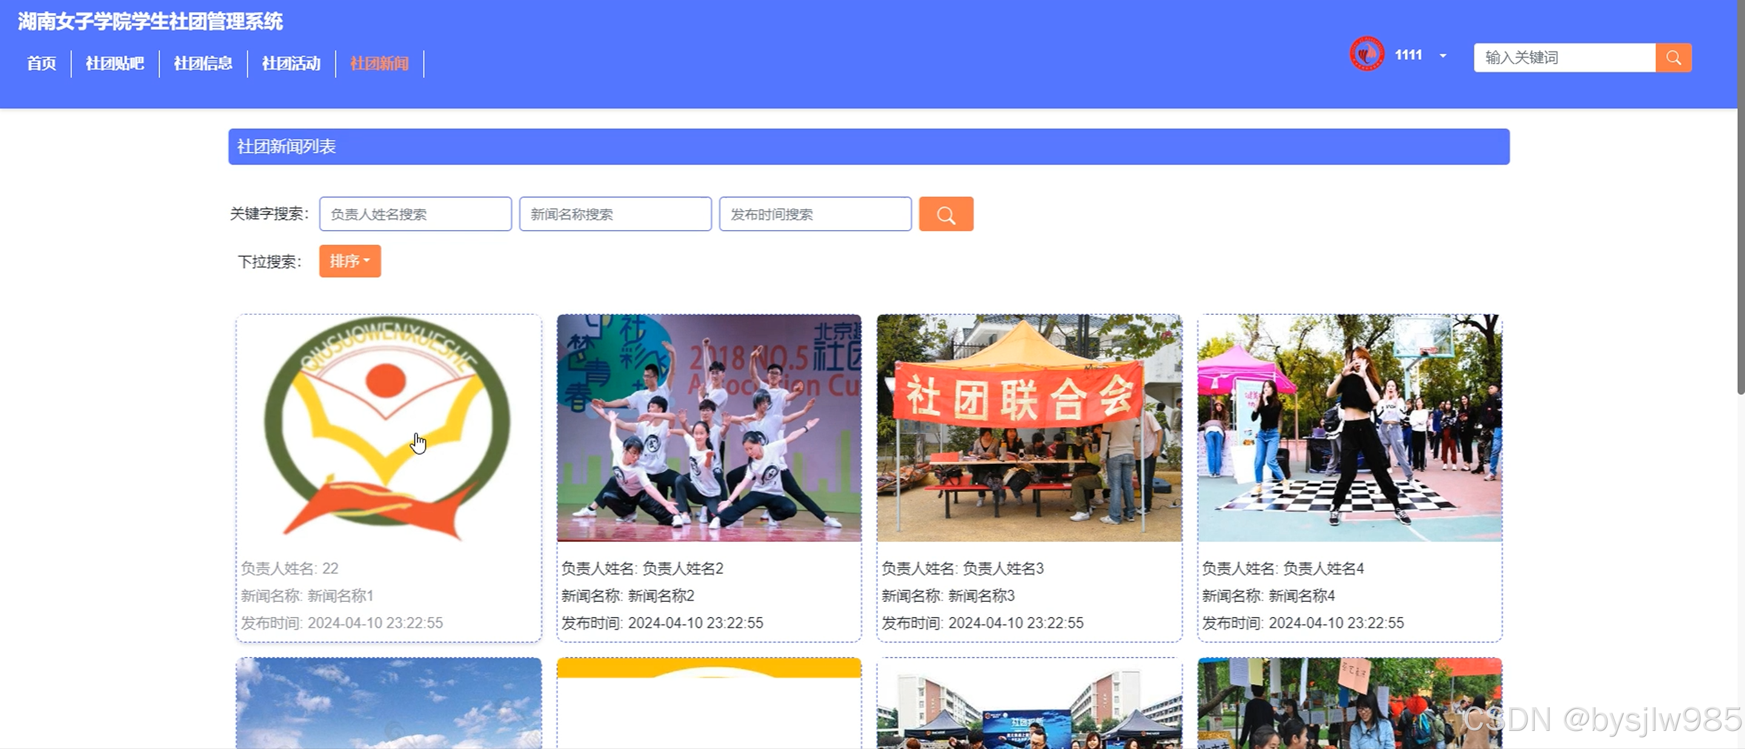The width and height of the screenshot is (1745, 749).
Task: Focus the 新闻名称搜索 input field
Action: [615, 214]
